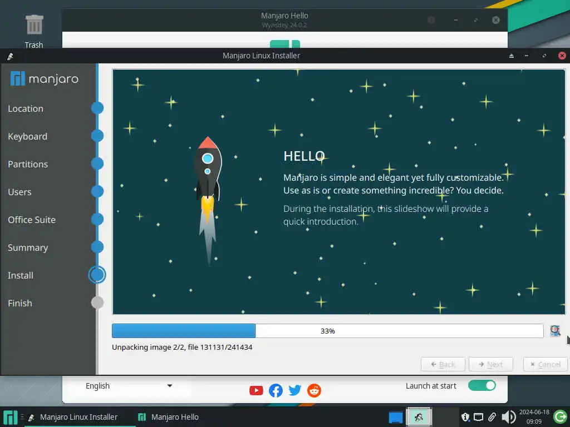The image size is (570, 427).
Task: Click the taskbar date and time clock
Action: pyautogui.click(x=534, y=416)
